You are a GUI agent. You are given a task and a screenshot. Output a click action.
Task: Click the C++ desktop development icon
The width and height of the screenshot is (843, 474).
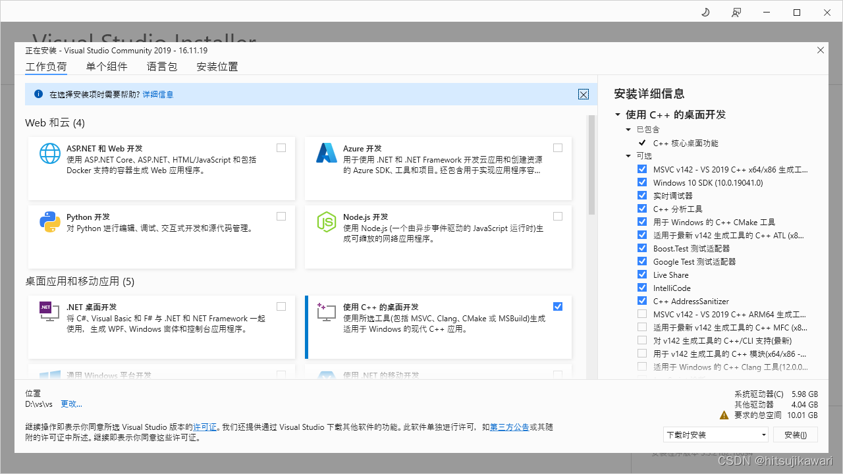point(327,311)
